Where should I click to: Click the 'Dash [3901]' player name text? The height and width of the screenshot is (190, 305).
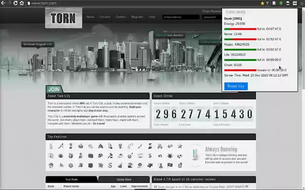(x=233, y=19)
